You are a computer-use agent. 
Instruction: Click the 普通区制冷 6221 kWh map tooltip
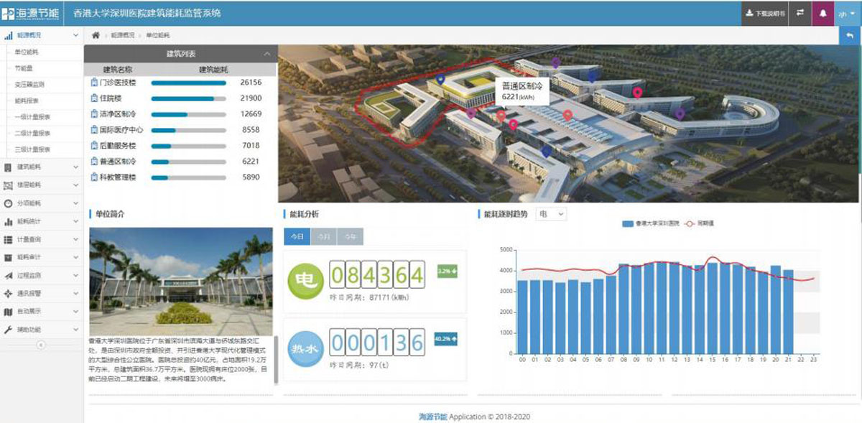[x=522, y=90]
